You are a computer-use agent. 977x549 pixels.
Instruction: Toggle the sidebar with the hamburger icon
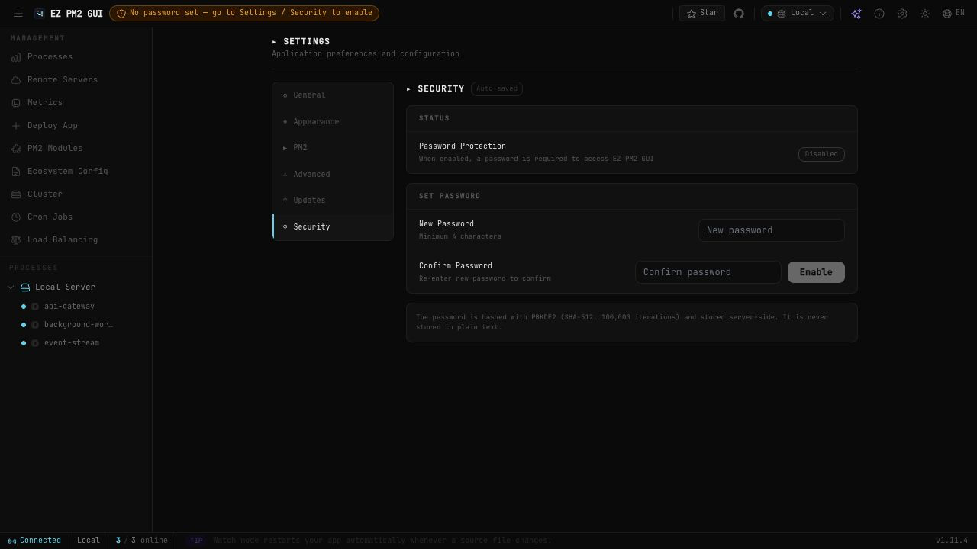18,14
